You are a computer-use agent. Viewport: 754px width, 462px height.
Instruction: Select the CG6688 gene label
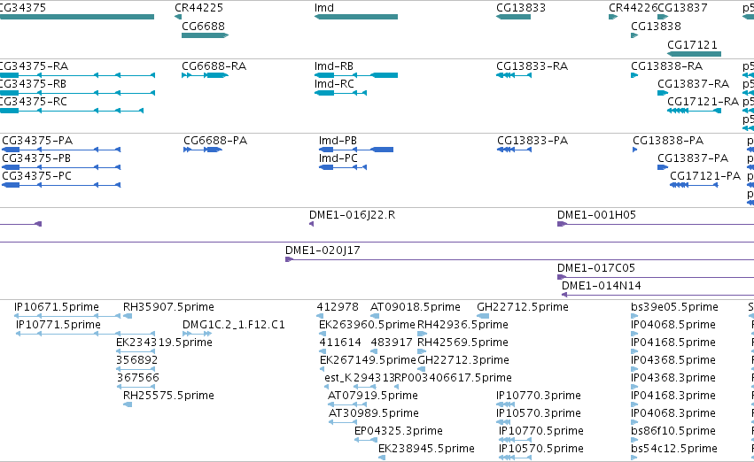tap(203, 26)
